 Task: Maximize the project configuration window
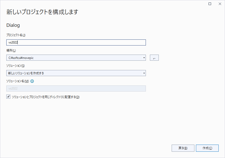click(x=210, y=4)
